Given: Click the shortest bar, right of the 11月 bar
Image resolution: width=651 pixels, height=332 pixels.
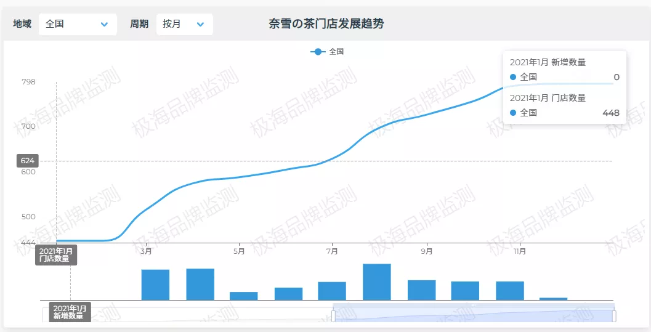Looking at the screenshot, I should tap(554, 299).
